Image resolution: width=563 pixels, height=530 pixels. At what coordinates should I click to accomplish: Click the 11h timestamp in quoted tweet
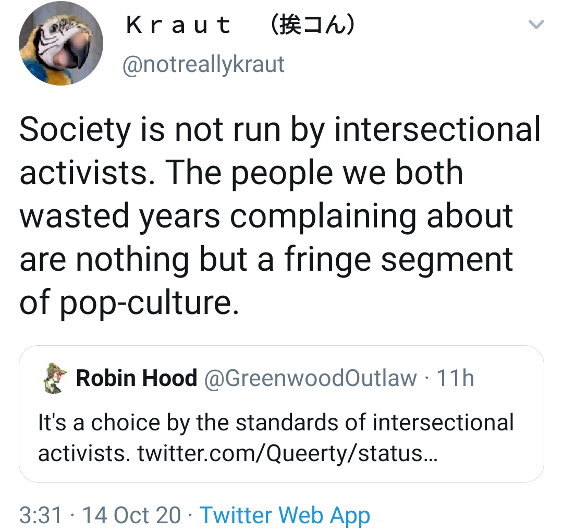(455, 378)
